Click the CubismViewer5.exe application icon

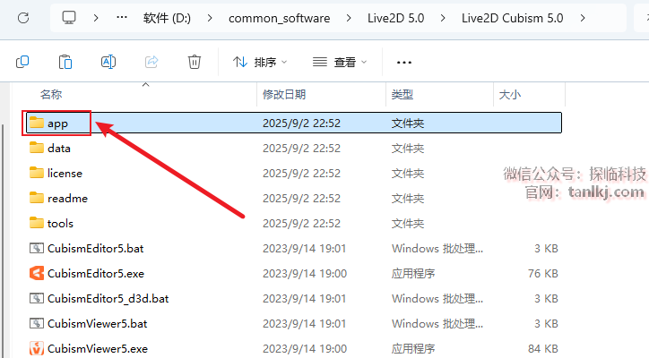[37, 348]
